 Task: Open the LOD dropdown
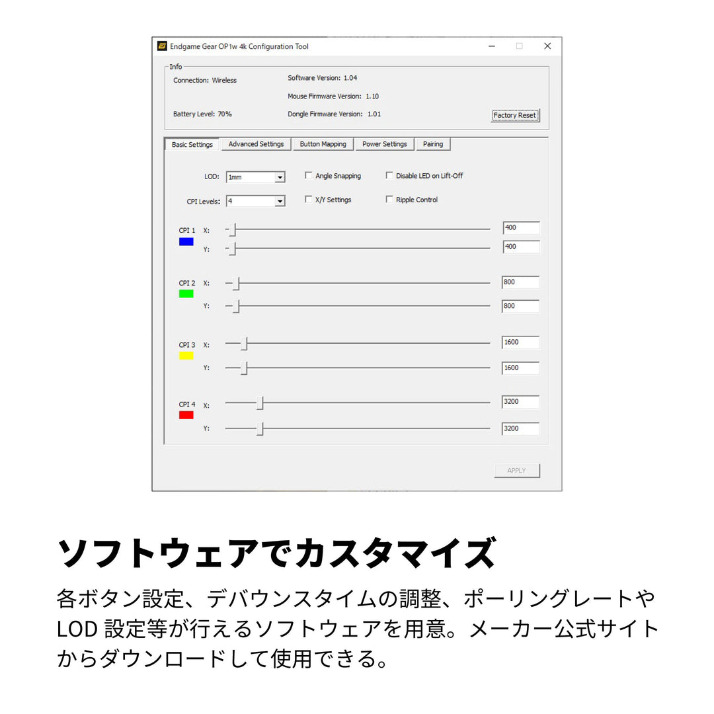tap(280, 177)
